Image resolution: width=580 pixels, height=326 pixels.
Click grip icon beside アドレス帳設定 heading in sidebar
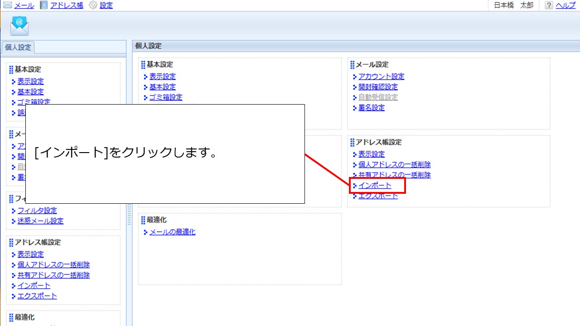pyautogui.click(x=11, y=243)
